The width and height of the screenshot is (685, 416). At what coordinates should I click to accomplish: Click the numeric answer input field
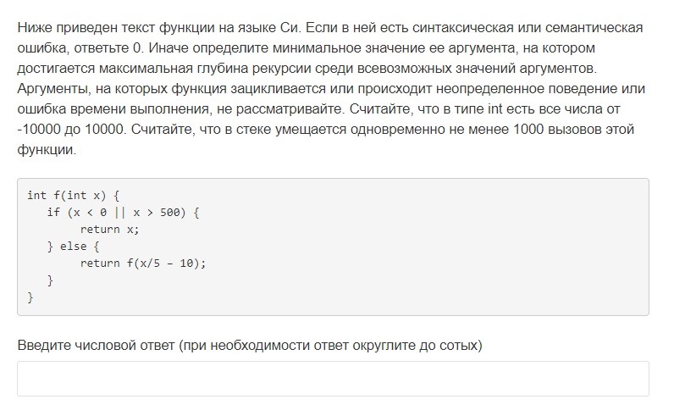333,379
